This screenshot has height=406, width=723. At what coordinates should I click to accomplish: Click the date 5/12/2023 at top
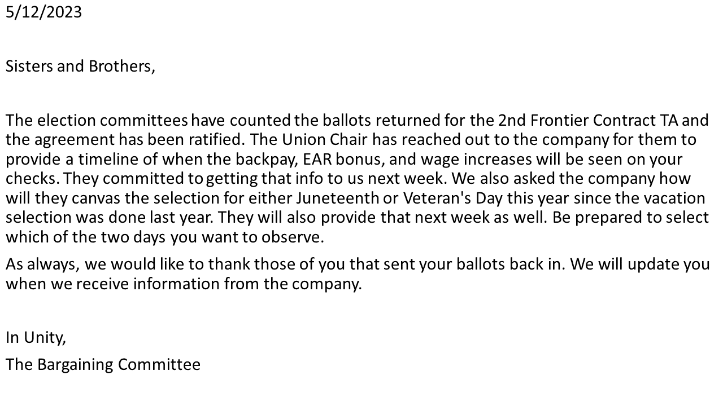pos(43,12)
